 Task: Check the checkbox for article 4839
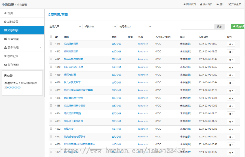point(51,75)
